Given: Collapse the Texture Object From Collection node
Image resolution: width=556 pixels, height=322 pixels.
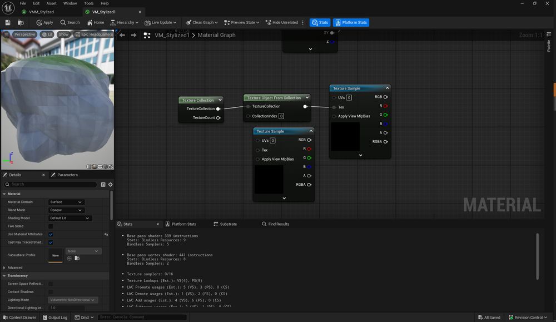Looking at the screenshot, I should pyautogui.click(x=307, y=97).
